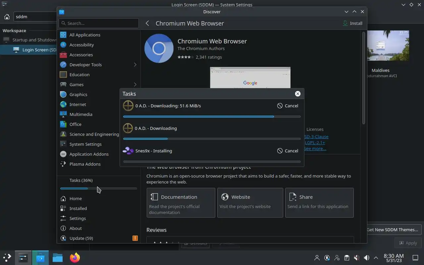
Task: Focus the Discover search field
Action: click(x=99, y=23)
